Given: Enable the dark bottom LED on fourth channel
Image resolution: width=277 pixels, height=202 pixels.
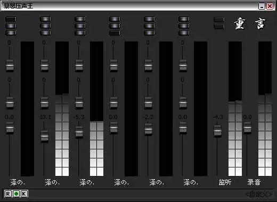Looking at the screenshot, I should (115, 33).
